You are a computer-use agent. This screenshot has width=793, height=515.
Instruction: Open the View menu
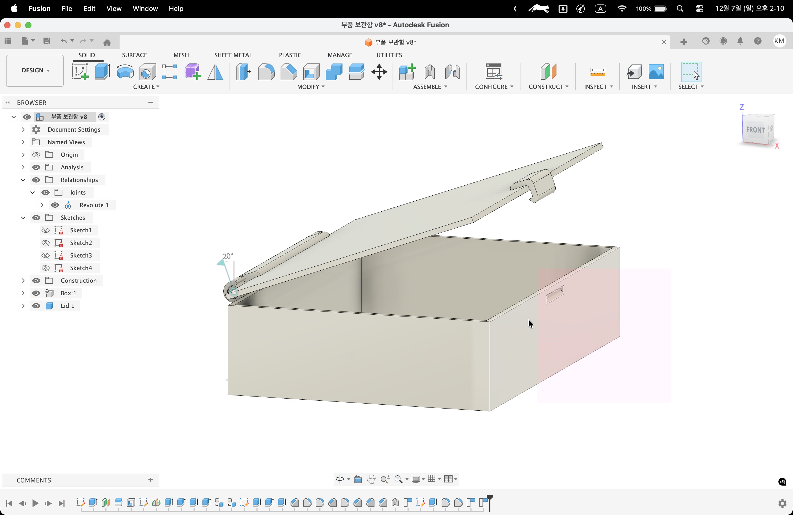tap(114, 9)
